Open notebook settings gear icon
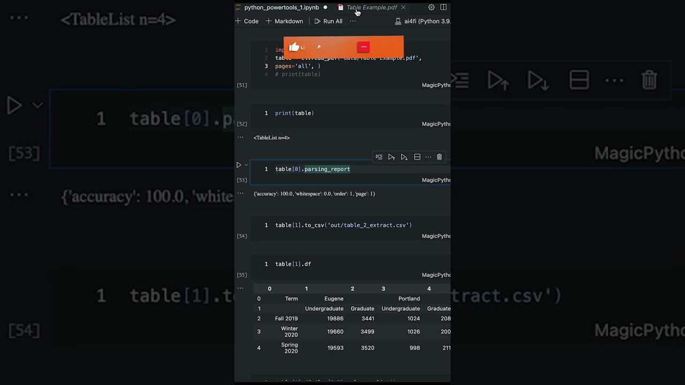The width and height of the screenshot is (685, 385). tap(431, 7)
